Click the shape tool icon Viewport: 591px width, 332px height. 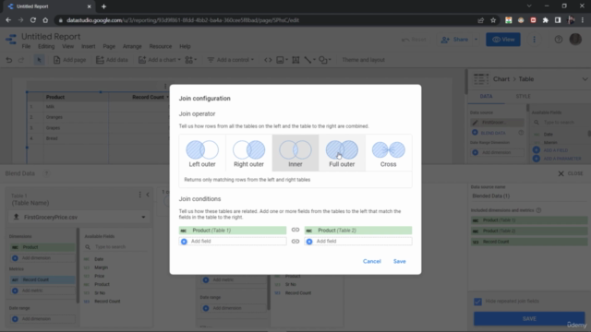click(x=324, y=60)
